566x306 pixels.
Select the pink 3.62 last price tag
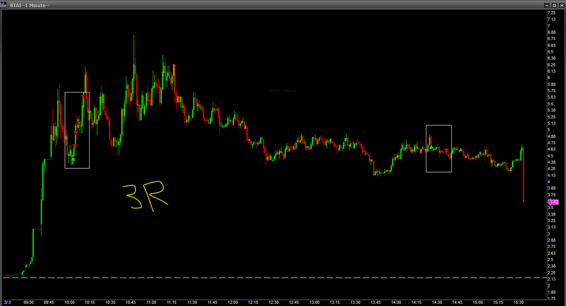click(552, 202)
